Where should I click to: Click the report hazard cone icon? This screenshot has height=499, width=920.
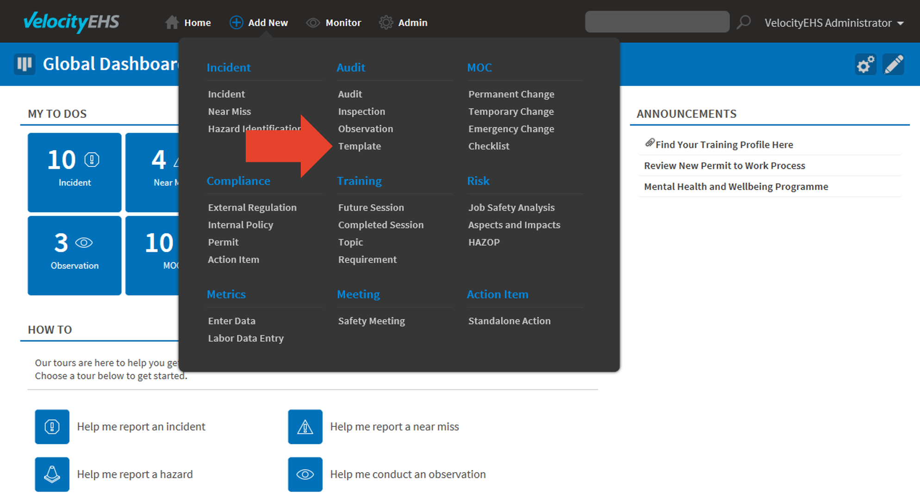point(52,474)
